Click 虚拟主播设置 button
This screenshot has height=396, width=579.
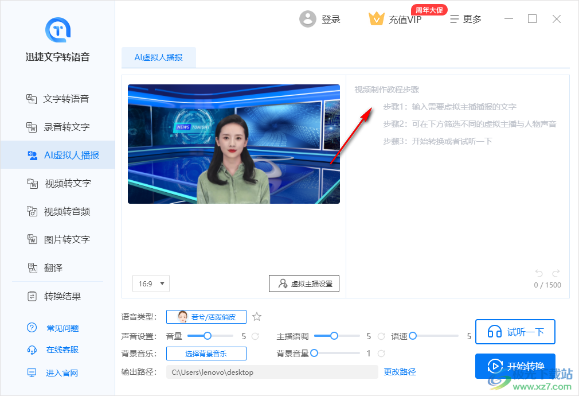pos(304,283)
